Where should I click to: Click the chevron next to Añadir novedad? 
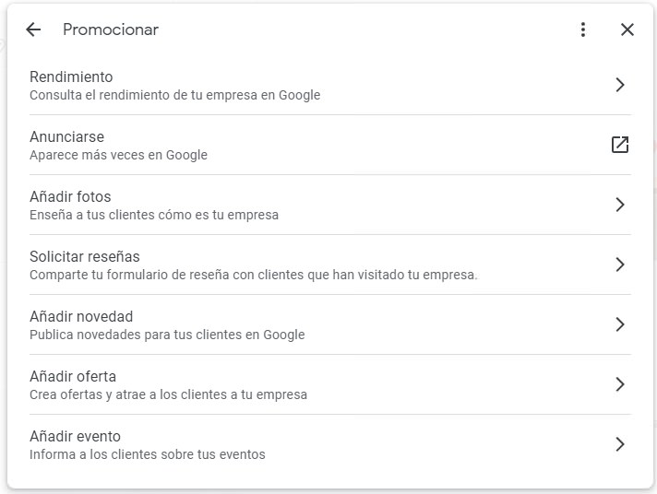[x=620, y=324]
